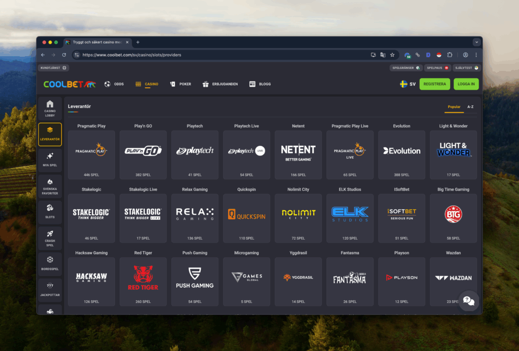The width and height of the screenshot is (519, 351).
Task: Expand the browser tab search dropdown
Action: tap(476, 43)
